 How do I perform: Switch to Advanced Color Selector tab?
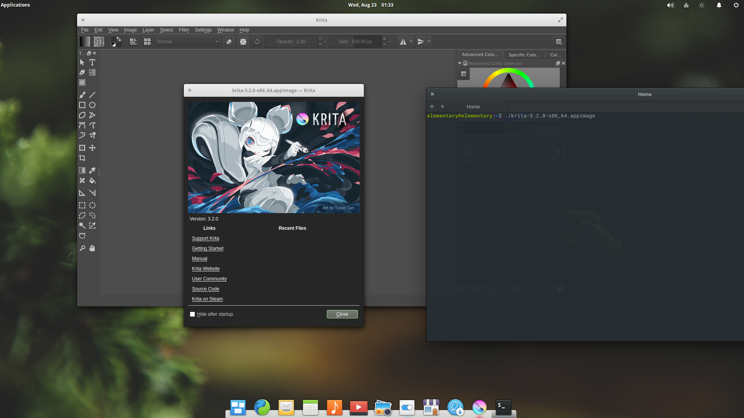point(480,54)
